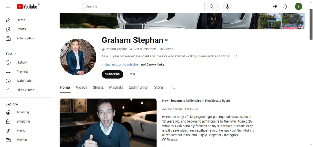Viewport: 313px width, 147px height.
Task: Start voice search with microphone
Action: point(227,6)
